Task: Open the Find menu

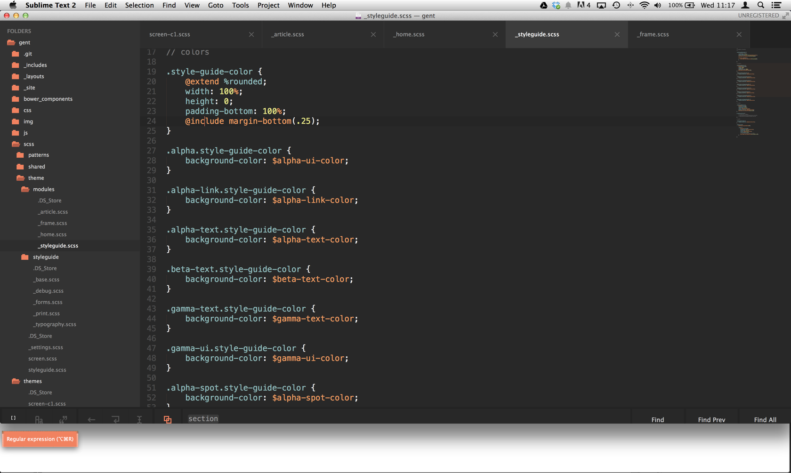Action: pos(169,5)
